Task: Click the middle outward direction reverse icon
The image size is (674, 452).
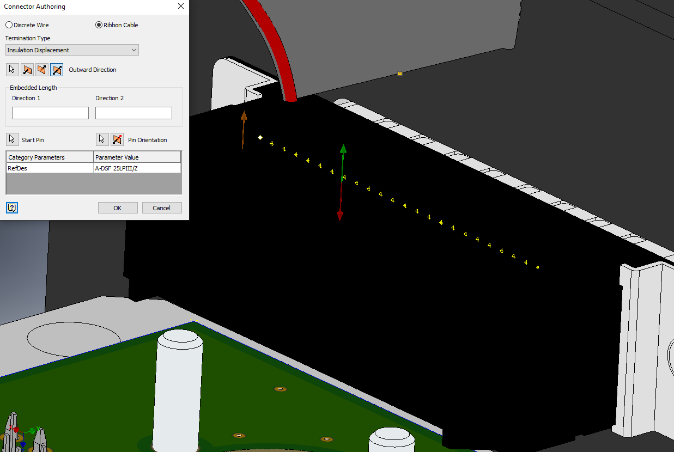Action: click(42, 69)
